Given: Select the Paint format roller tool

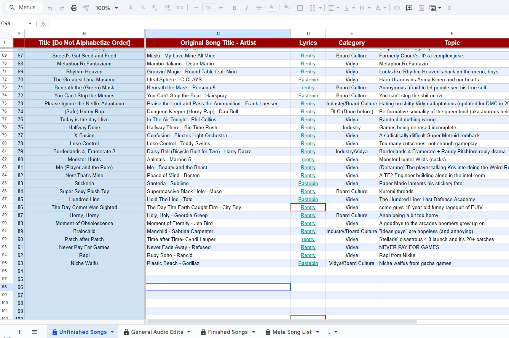Looking at the screenshot, I should click(86, 8).
